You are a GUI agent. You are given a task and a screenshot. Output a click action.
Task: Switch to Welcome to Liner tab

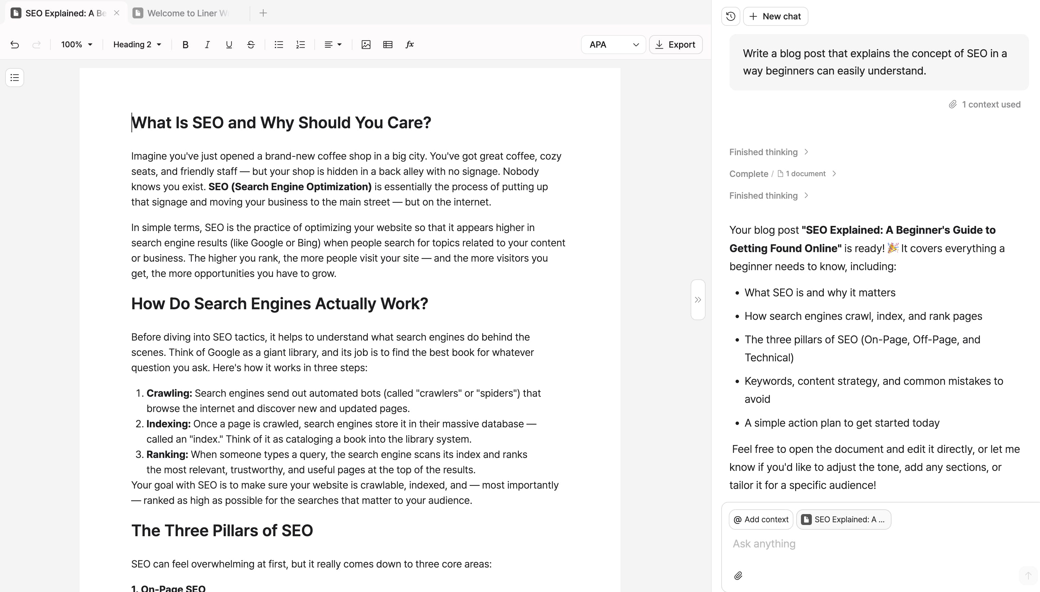[x=187, y=13]
